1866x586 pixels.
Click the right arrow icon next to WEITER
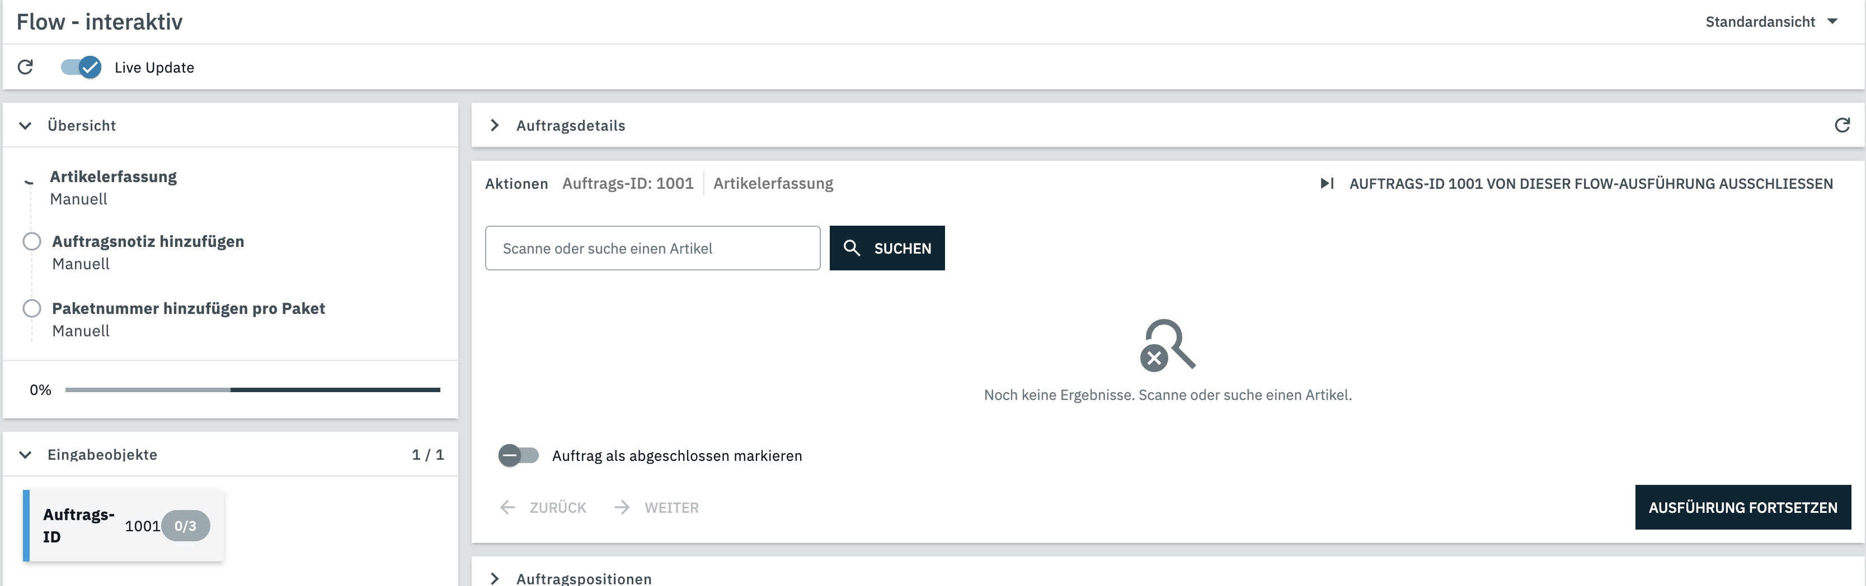[622, 507]
